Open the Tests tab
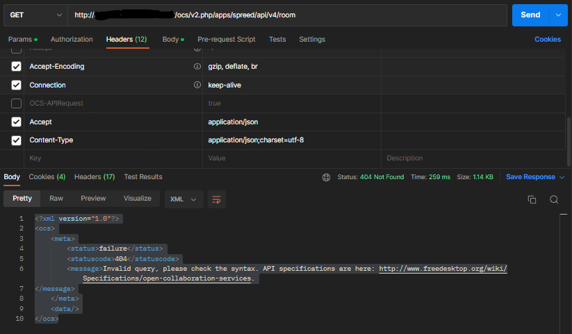 tap(277, 40)
